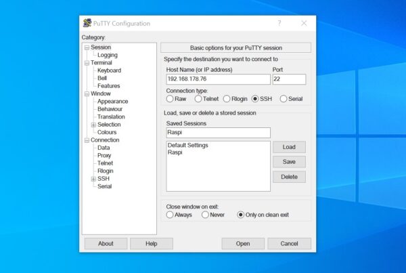Set close window on exit to Always
Viewport: 406px width, 273px height.
pos(170,215)
